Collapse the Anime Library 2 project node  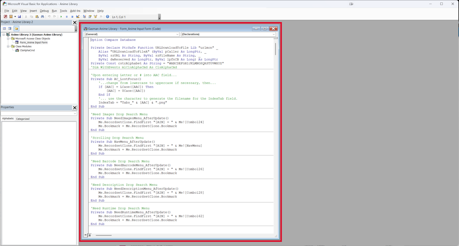point(4,34)
